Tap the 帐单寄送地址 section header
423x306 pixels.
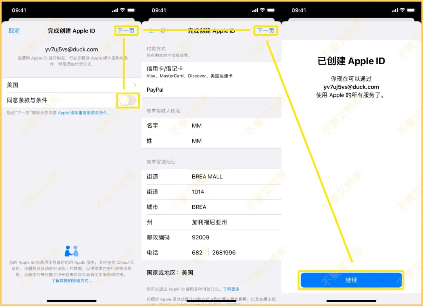(x=161, y=162)
